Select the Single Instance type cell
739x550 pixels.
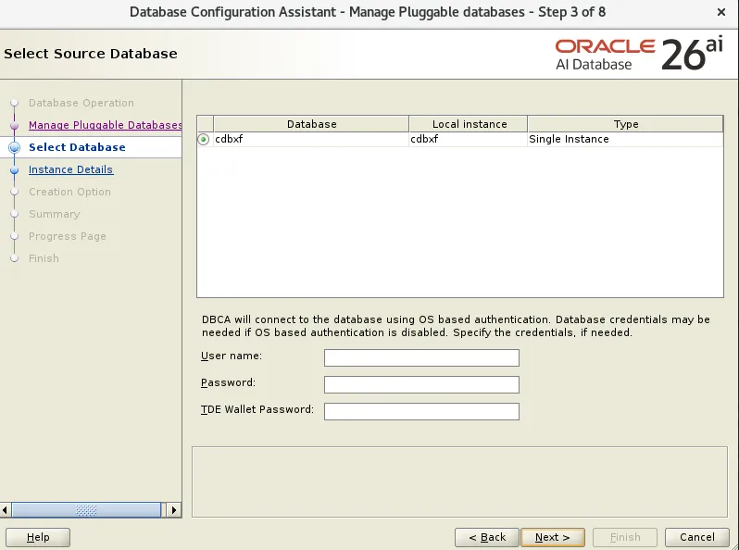click(625, 139)
